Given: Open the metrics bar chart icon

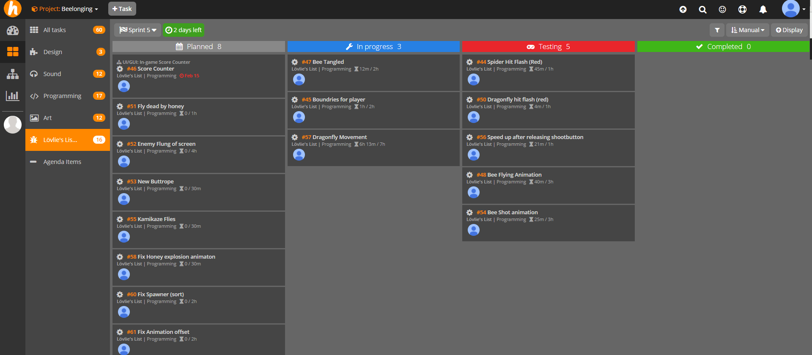Looking at the screenshot, I should click(13, 96).
